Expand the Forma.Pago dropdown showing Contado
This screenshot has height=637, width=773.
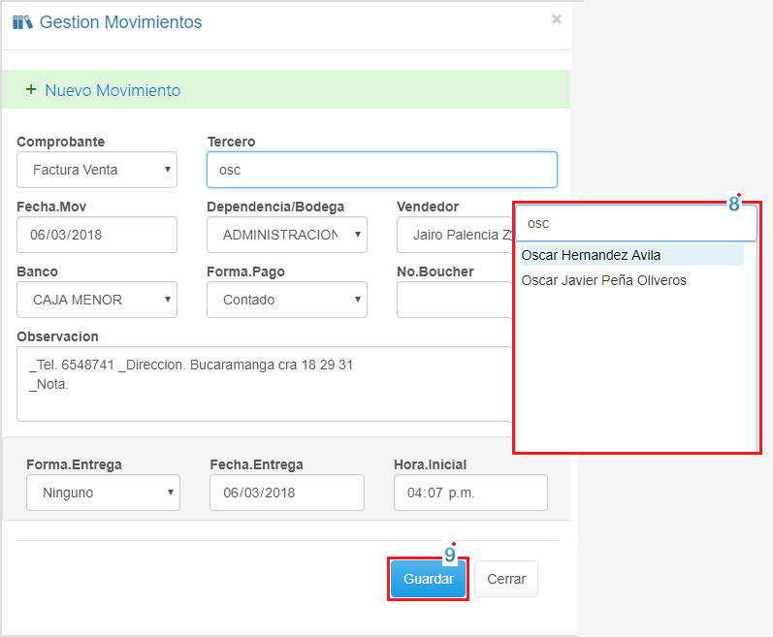tap(287, 300)
